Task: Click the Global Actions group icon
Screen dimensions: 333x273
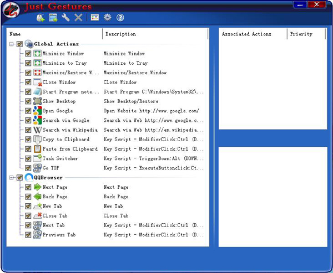Action: click(29, 44)
